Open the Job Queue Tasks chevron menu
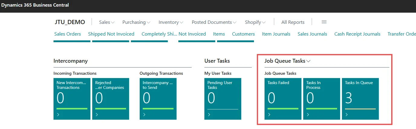416x129 pixels. (308, 61)
